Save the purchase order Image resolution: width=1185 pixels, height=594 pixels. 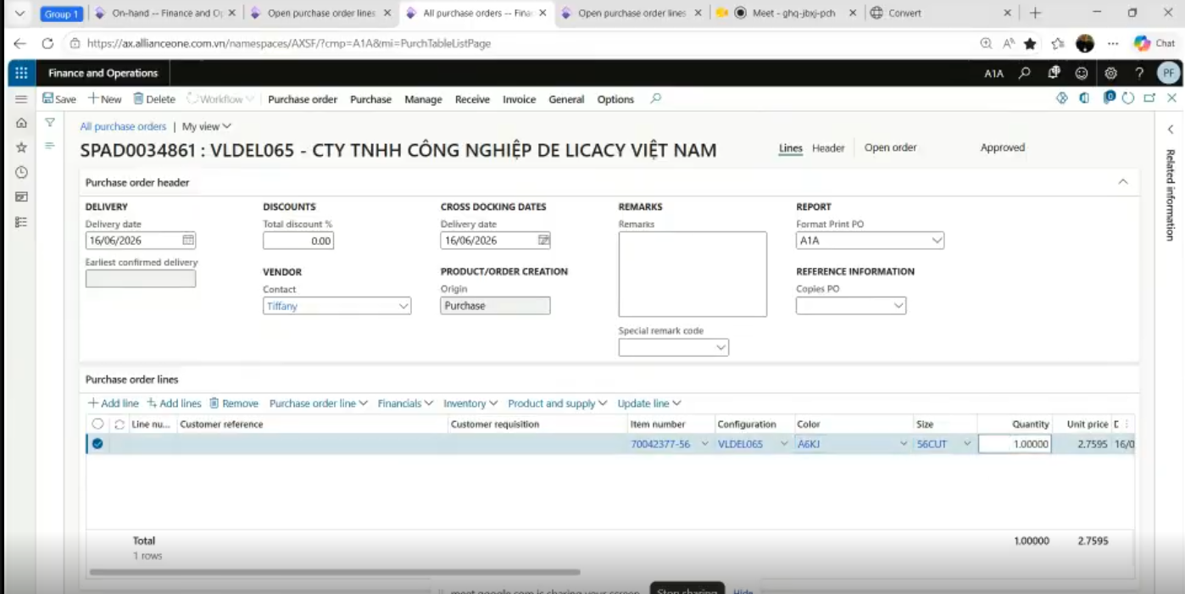coord(59,99)
